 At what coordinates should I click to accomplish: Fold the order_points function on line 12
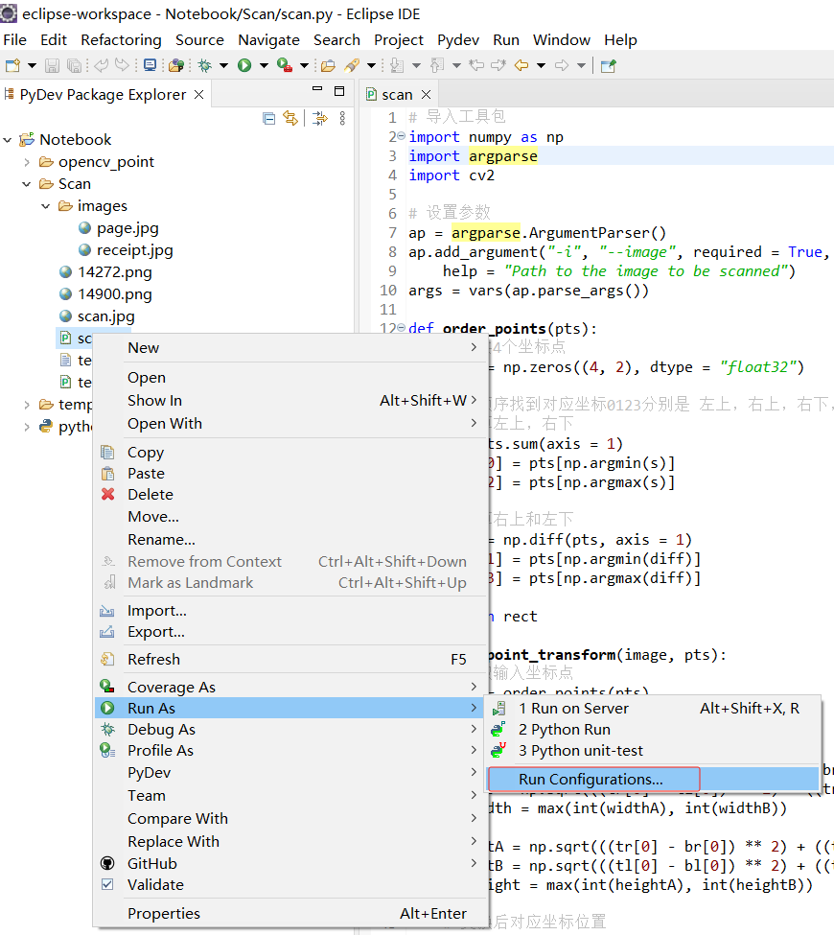tap(402, 327)
